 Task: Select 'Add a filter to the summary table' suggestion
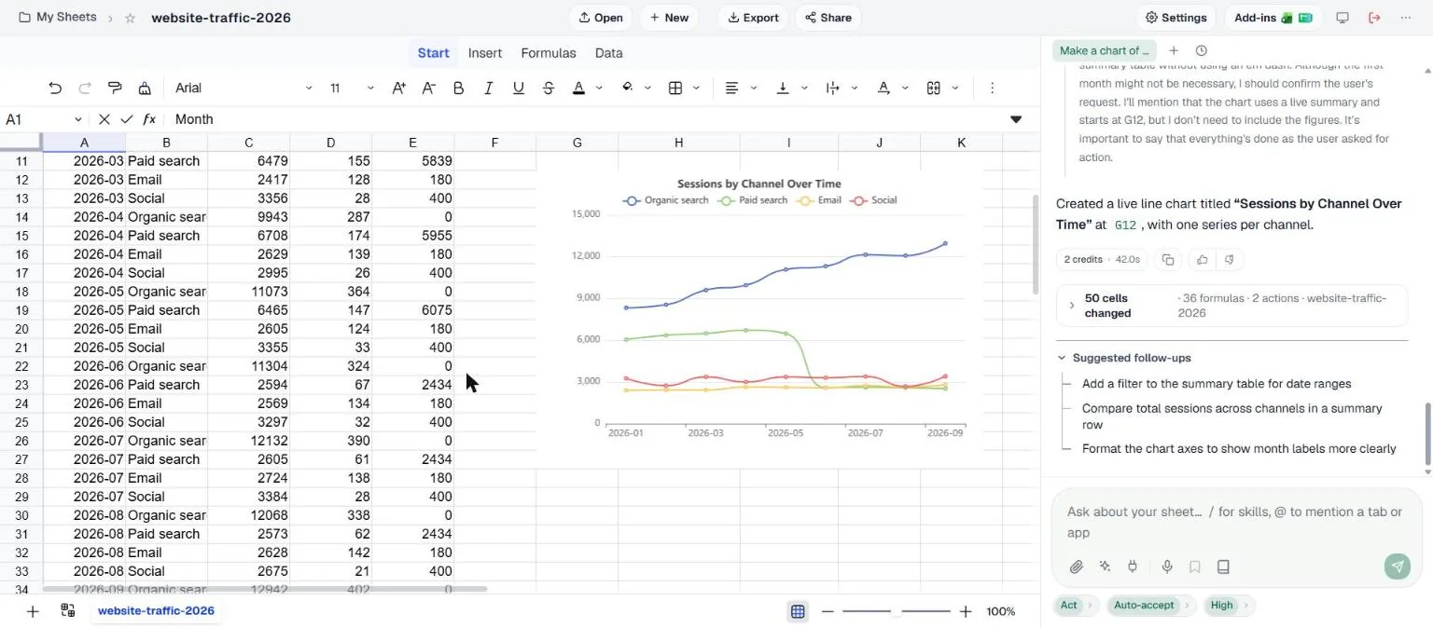coord(1217,384)
